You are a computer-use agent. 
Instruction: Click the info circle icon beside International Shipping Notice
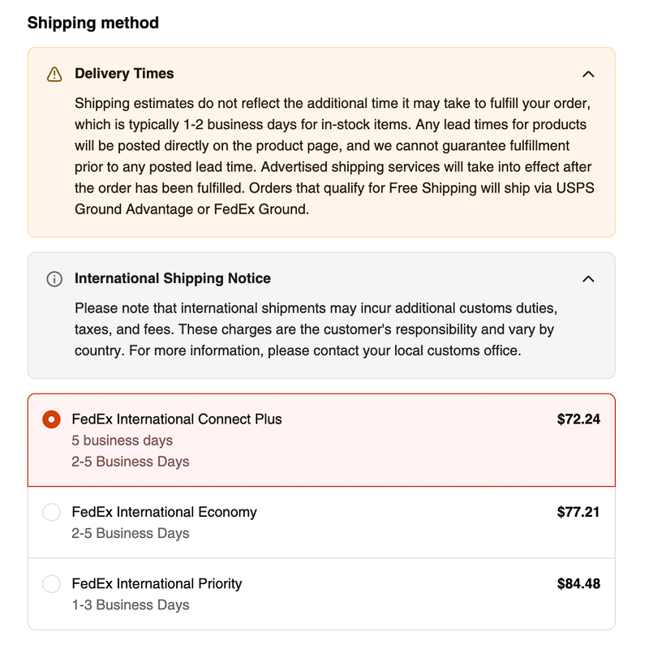[x=54, y=279]
